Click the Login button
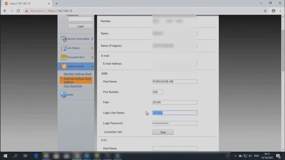The width and height of the screenshot is (285, 160). coord(81,26)
